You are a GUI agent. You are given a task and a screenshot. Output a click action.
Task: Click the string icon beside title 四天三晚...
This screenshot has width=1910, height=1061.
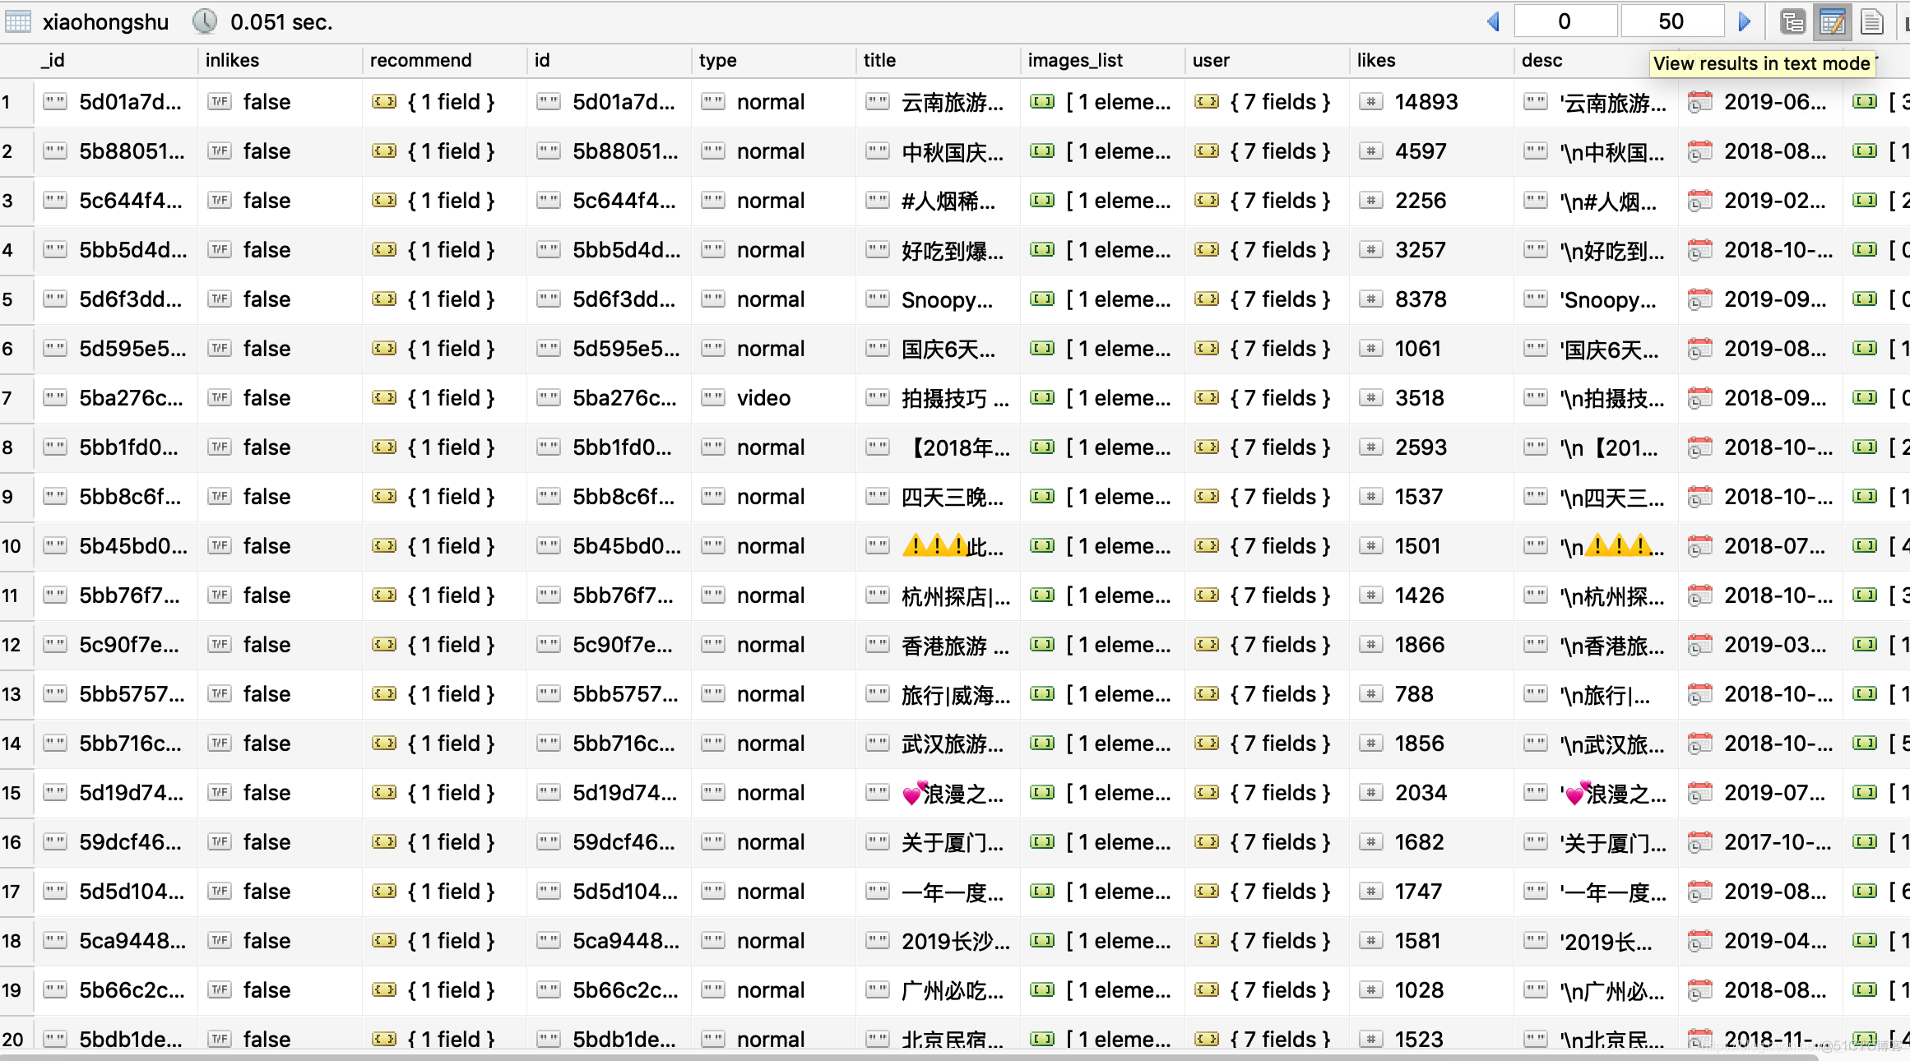coord(878,497)
